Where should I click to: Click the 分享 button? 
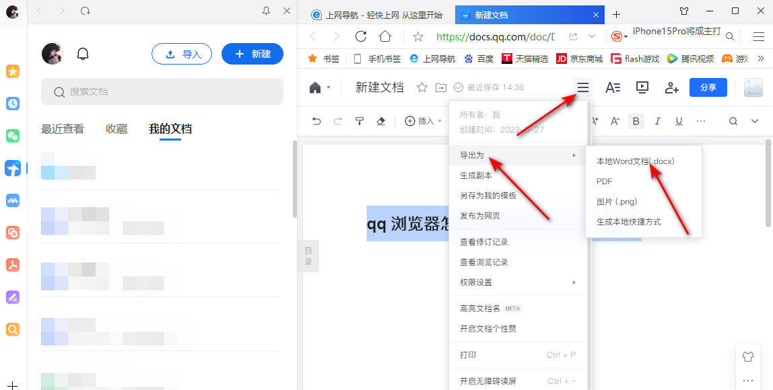(x=708, y=87)
